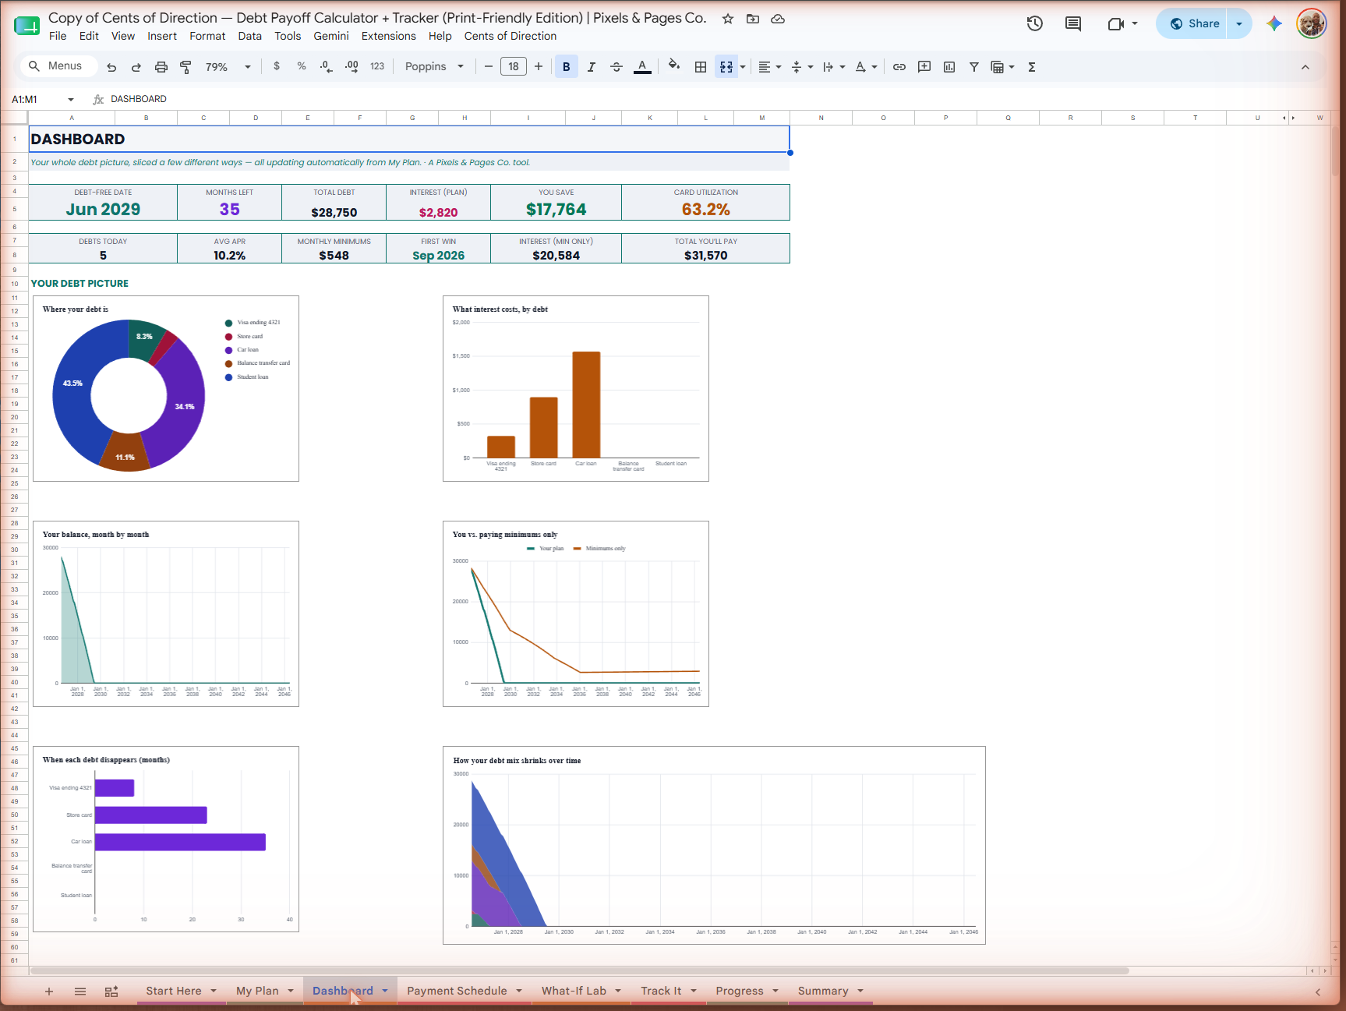Open Sheets home via the green logo

[26, 26]
